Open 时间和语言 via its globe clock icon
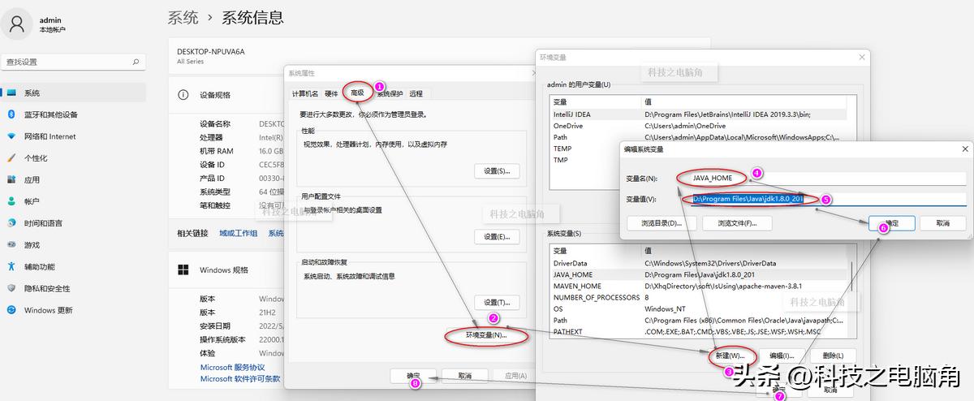The height and width of the screenshot is (401, 974). (11, 223)
